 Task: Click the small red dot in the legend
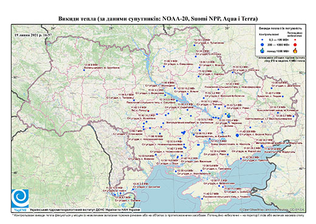(295, 40)
